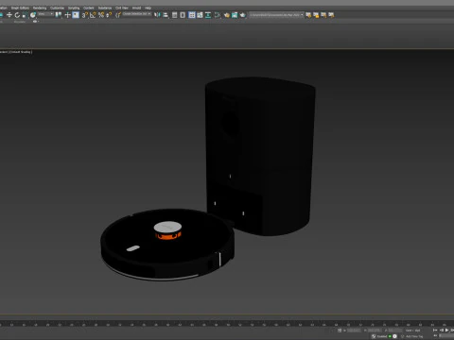Screen dimensions: 454x340
Task: Click the Mirror tool icon
Action: [x=157, y=15]
